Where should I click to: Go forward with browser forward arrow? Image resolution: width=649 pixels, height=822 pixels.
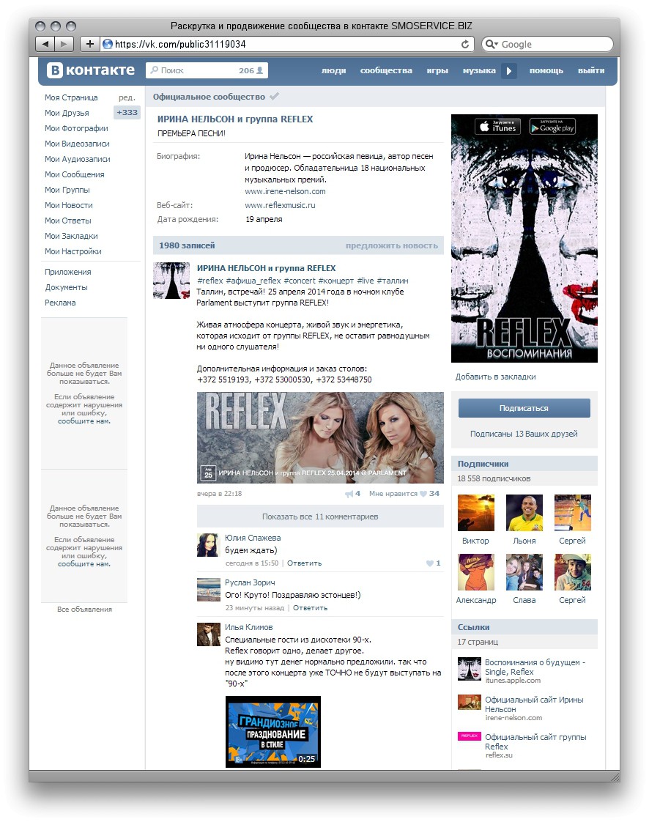point(64,44)
